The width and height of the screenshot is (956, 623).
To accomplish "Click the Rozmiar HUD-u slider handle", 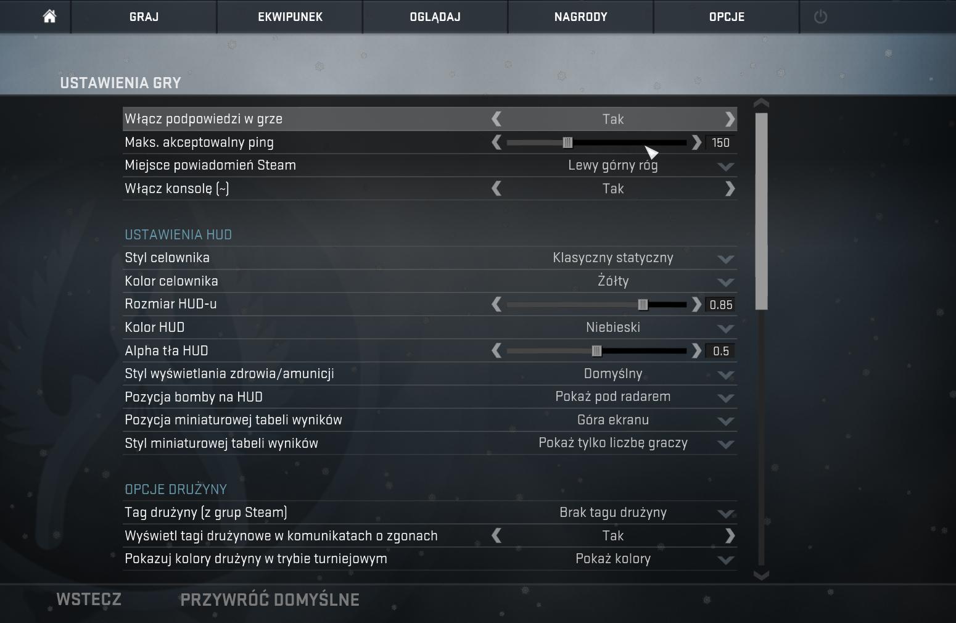I will point(643,304).
